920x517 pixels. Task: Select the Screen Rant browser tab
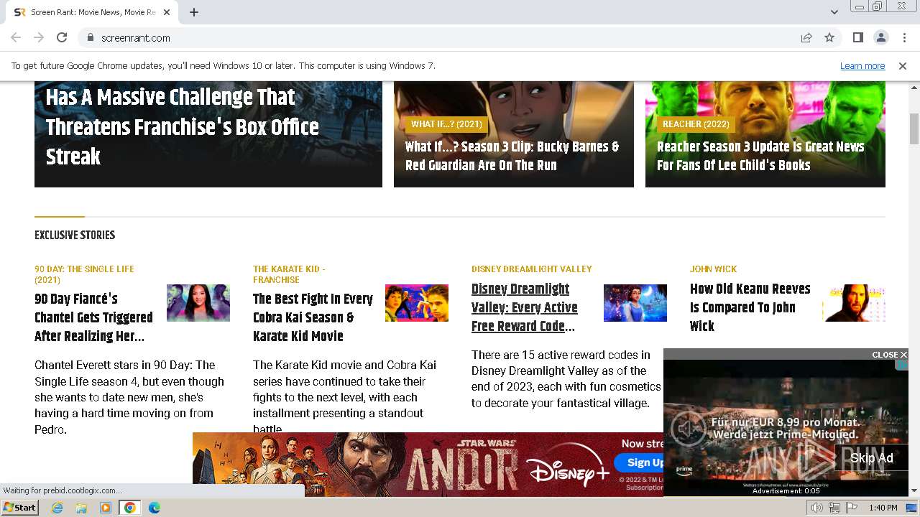pos(93,12)
